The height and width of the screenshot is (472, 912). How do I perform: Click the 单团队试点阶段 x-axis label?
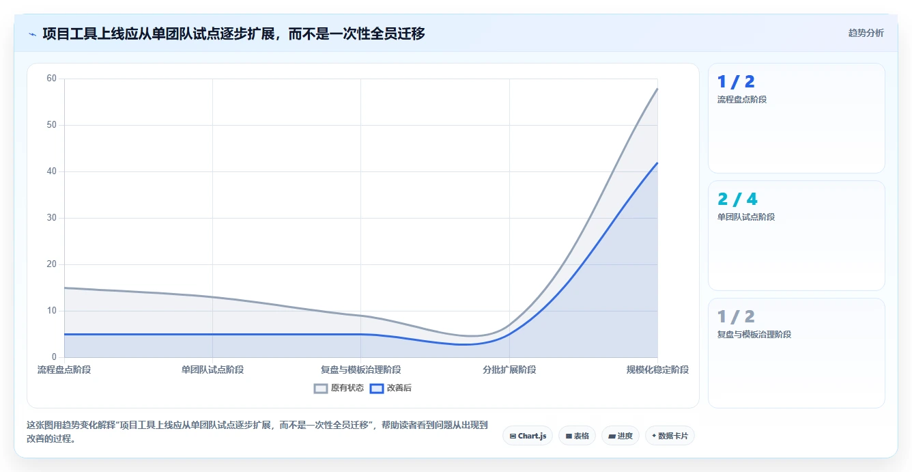coord(212,370)
